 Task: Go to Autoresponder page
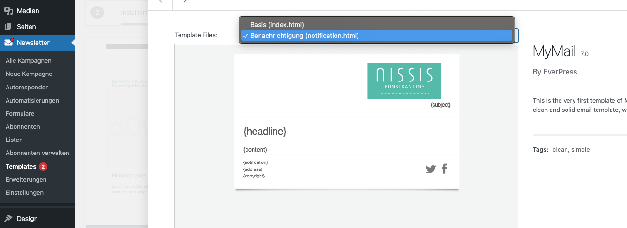tap(27, 88)
